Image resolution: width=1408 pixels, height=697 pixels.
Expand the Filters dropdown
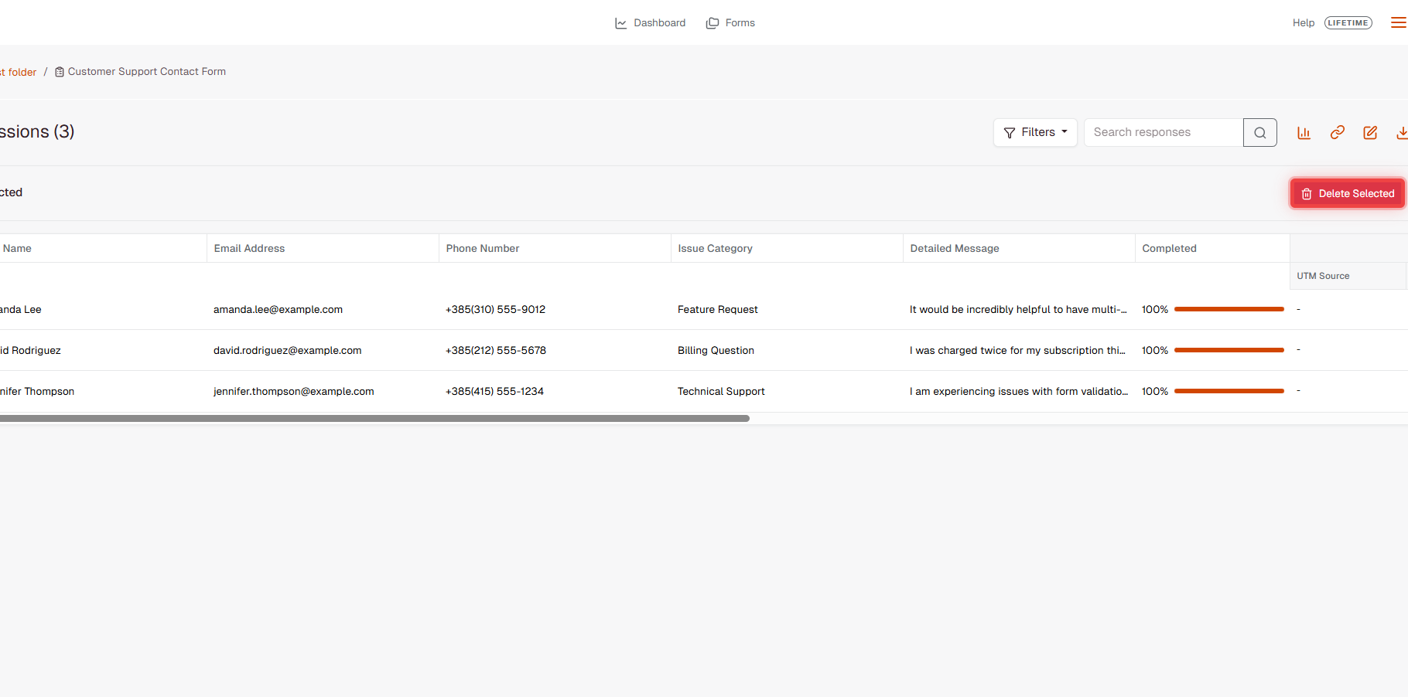[x=1035, y=133]
